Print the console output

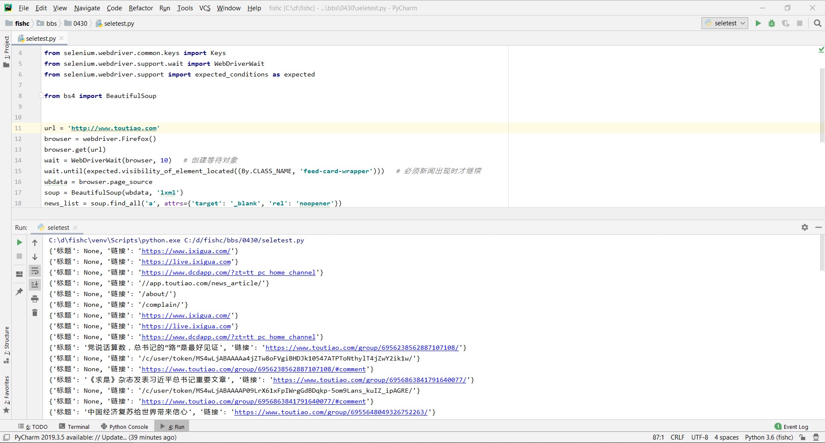35,299
